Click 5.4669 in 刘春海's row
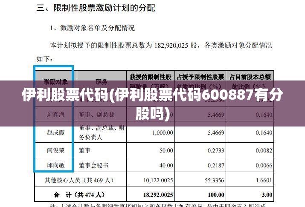This screenshot has width=305, height=207. tap(216, 115)
